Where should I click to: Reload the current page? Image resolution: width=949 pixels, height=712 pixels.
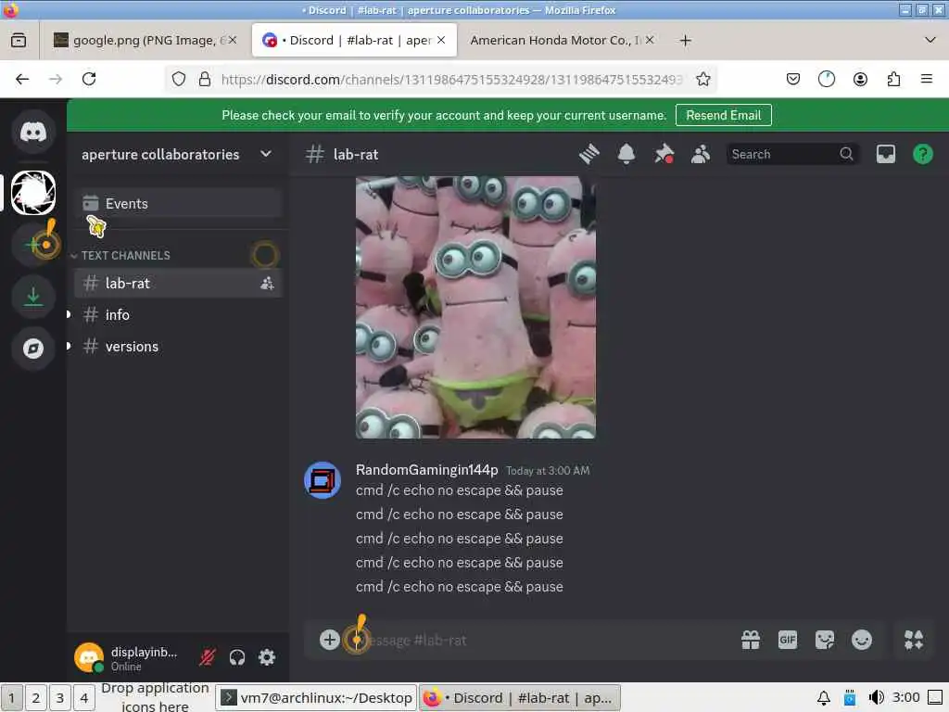click(89, 80)
